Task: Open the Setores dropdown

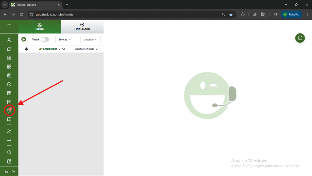Action: (x=65, y=39)
